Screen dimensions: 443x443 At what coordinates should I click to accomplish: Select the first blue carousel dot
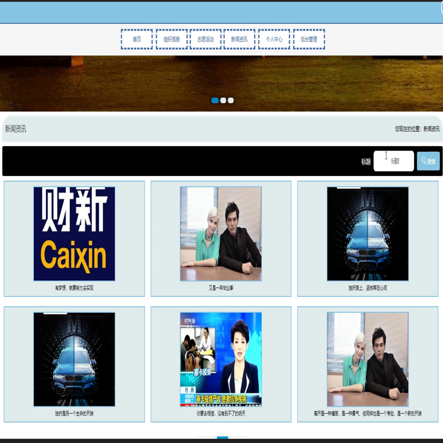click(x=215, y=100)
